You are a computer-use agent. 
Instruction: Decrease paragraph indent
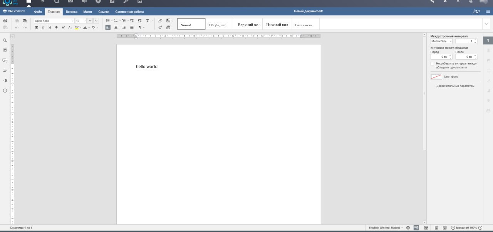[132, 21]
